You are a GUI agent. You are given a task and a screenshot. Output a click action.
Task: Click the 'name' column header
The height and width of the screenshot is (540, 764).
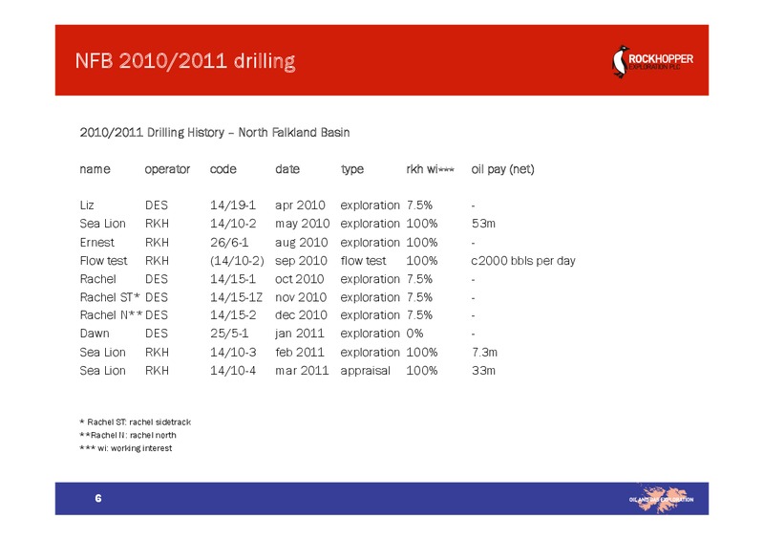(x=95, y=169)
